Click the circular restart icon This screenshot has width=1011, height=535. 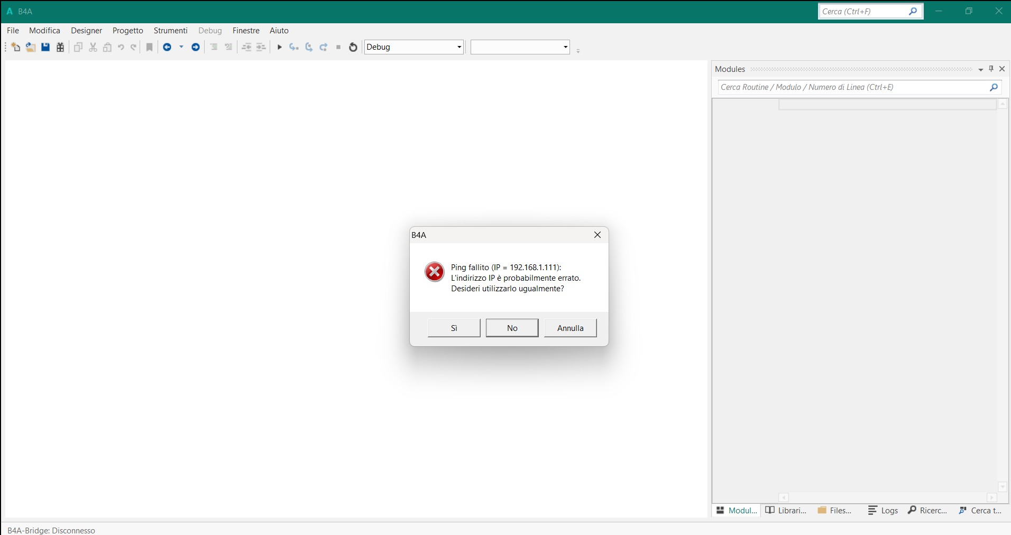pyautogui.click(x=353, y=47)
